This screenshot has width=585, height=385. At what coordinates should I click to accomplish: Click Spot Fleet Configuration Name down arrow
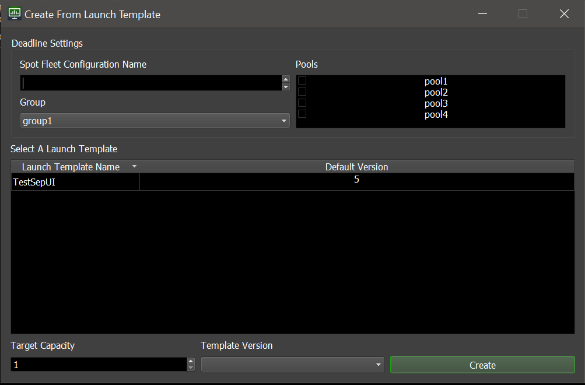(x=286, y=87)
